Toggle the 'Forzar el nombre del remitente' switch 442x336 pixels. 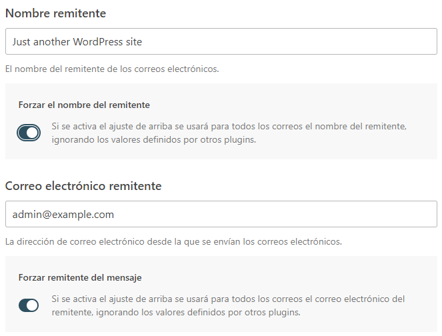pyautogui.click(x=29, y=133)
